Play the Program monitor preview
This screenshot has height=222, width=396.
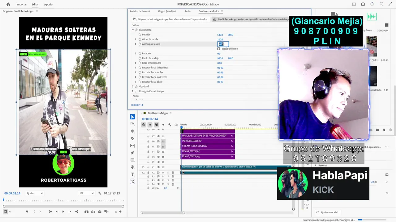click(x=63, y=212)
